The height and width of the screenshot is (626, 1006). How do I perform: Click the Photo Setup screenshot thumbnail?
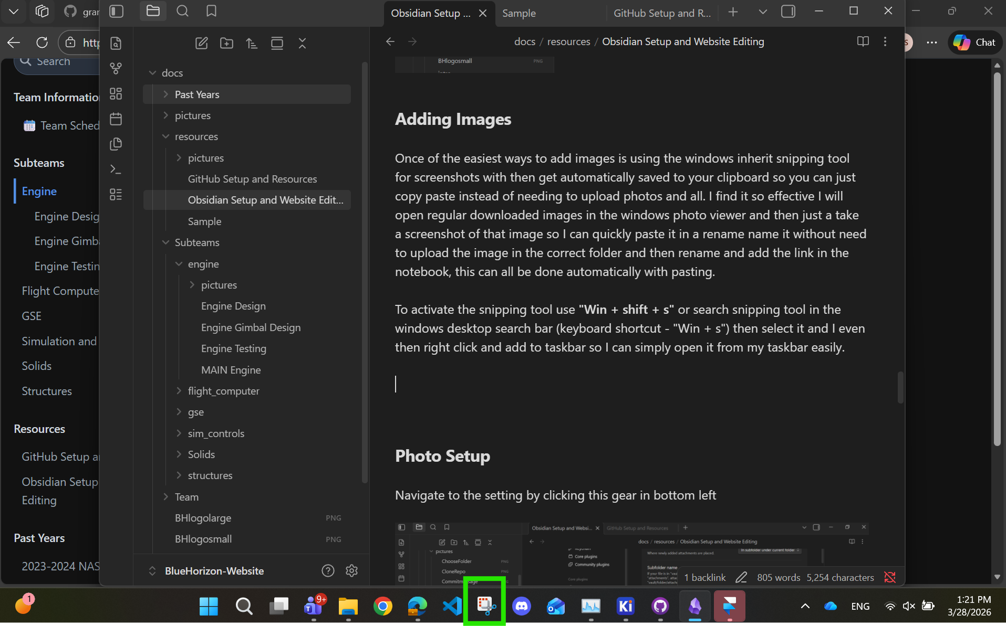(631, 553)
